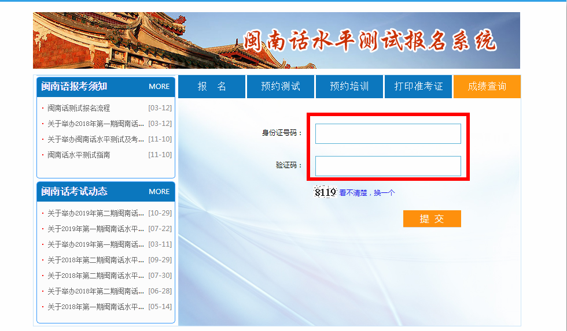The image size is (567, 331).
Task: Open MORE in 闽南话考试动态 panel
Action: (x=159, y=192)
